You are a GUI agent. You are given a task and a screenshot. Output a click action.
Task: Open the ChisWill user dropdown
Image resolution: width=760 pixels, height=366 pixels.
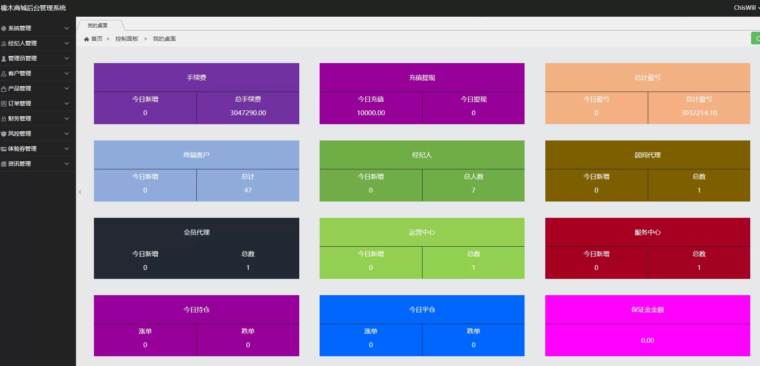746,8
